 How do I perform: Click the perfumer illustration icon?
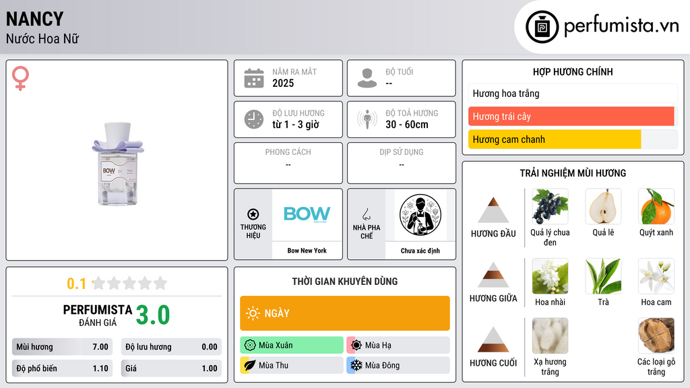[x=420, y=215]
